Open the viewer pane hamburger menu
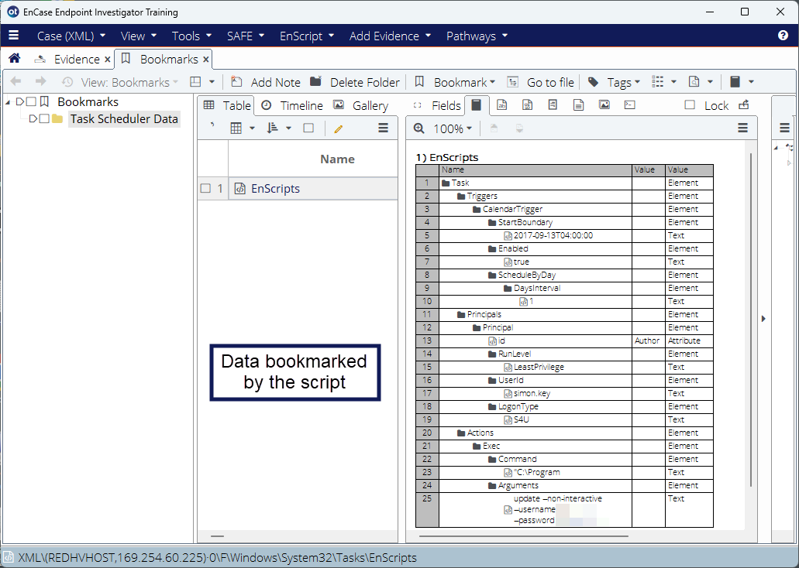799x568 pixels. click(x=743, y=128)
